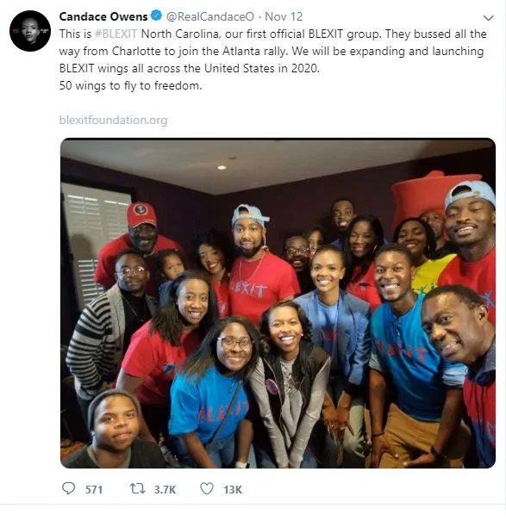Image resolution: width=506 pixels, height=521 pixels.
Task: Open the attached group photo
Action: [278, 303]
